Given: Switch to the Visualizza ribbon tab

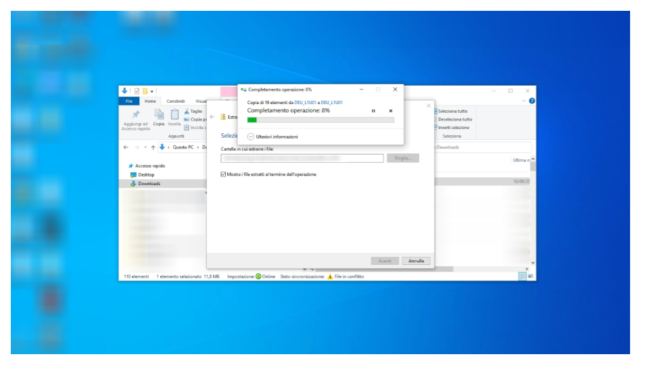Looking at the screenshot, I should [201, 101].
